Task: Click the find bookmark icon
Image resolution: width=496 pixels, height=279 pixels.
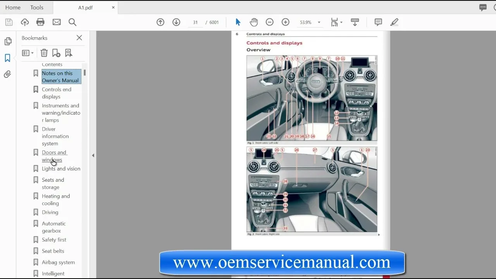Action: tap(69, 53)
